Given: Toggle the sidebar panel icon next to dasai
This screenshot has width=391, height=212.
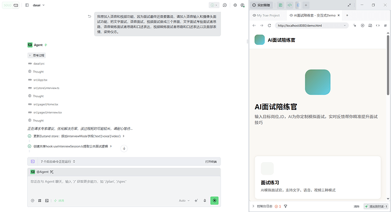Looking at the screenshot, I should pyautogui.click(x=27, y=5).
